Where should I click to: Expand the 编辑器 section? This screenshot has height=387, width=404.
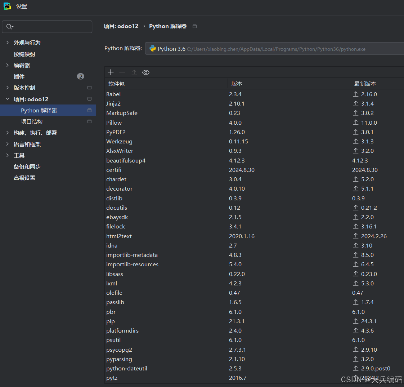coord(8,65)
